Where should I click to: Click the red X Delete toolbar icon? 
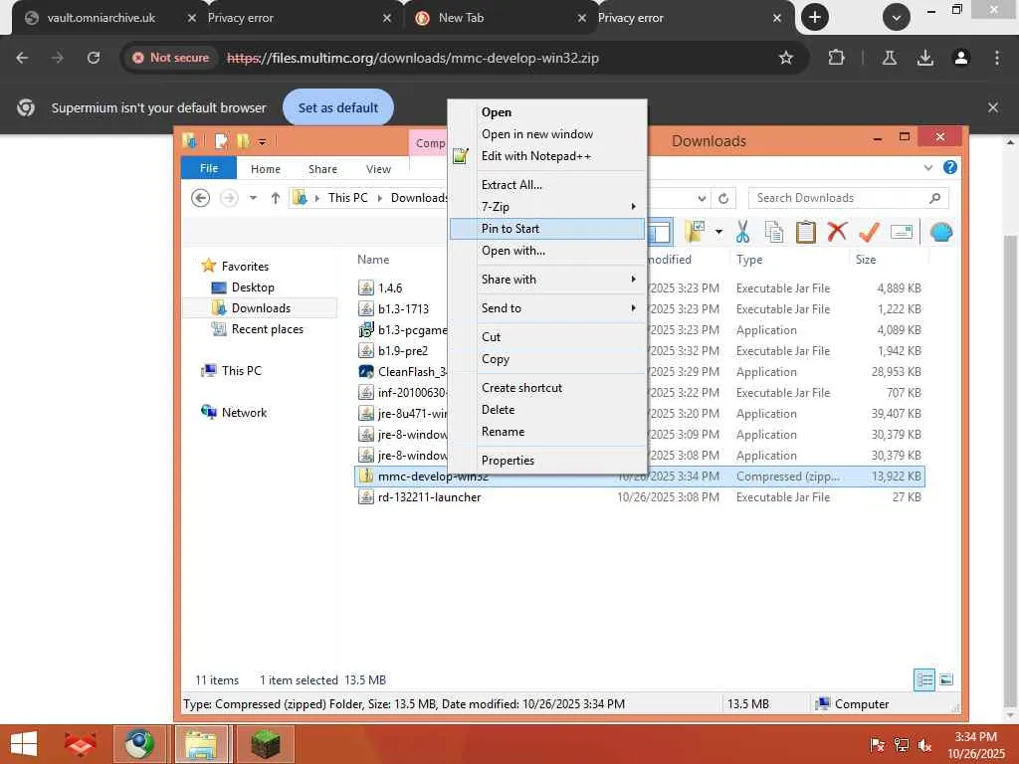837,231
